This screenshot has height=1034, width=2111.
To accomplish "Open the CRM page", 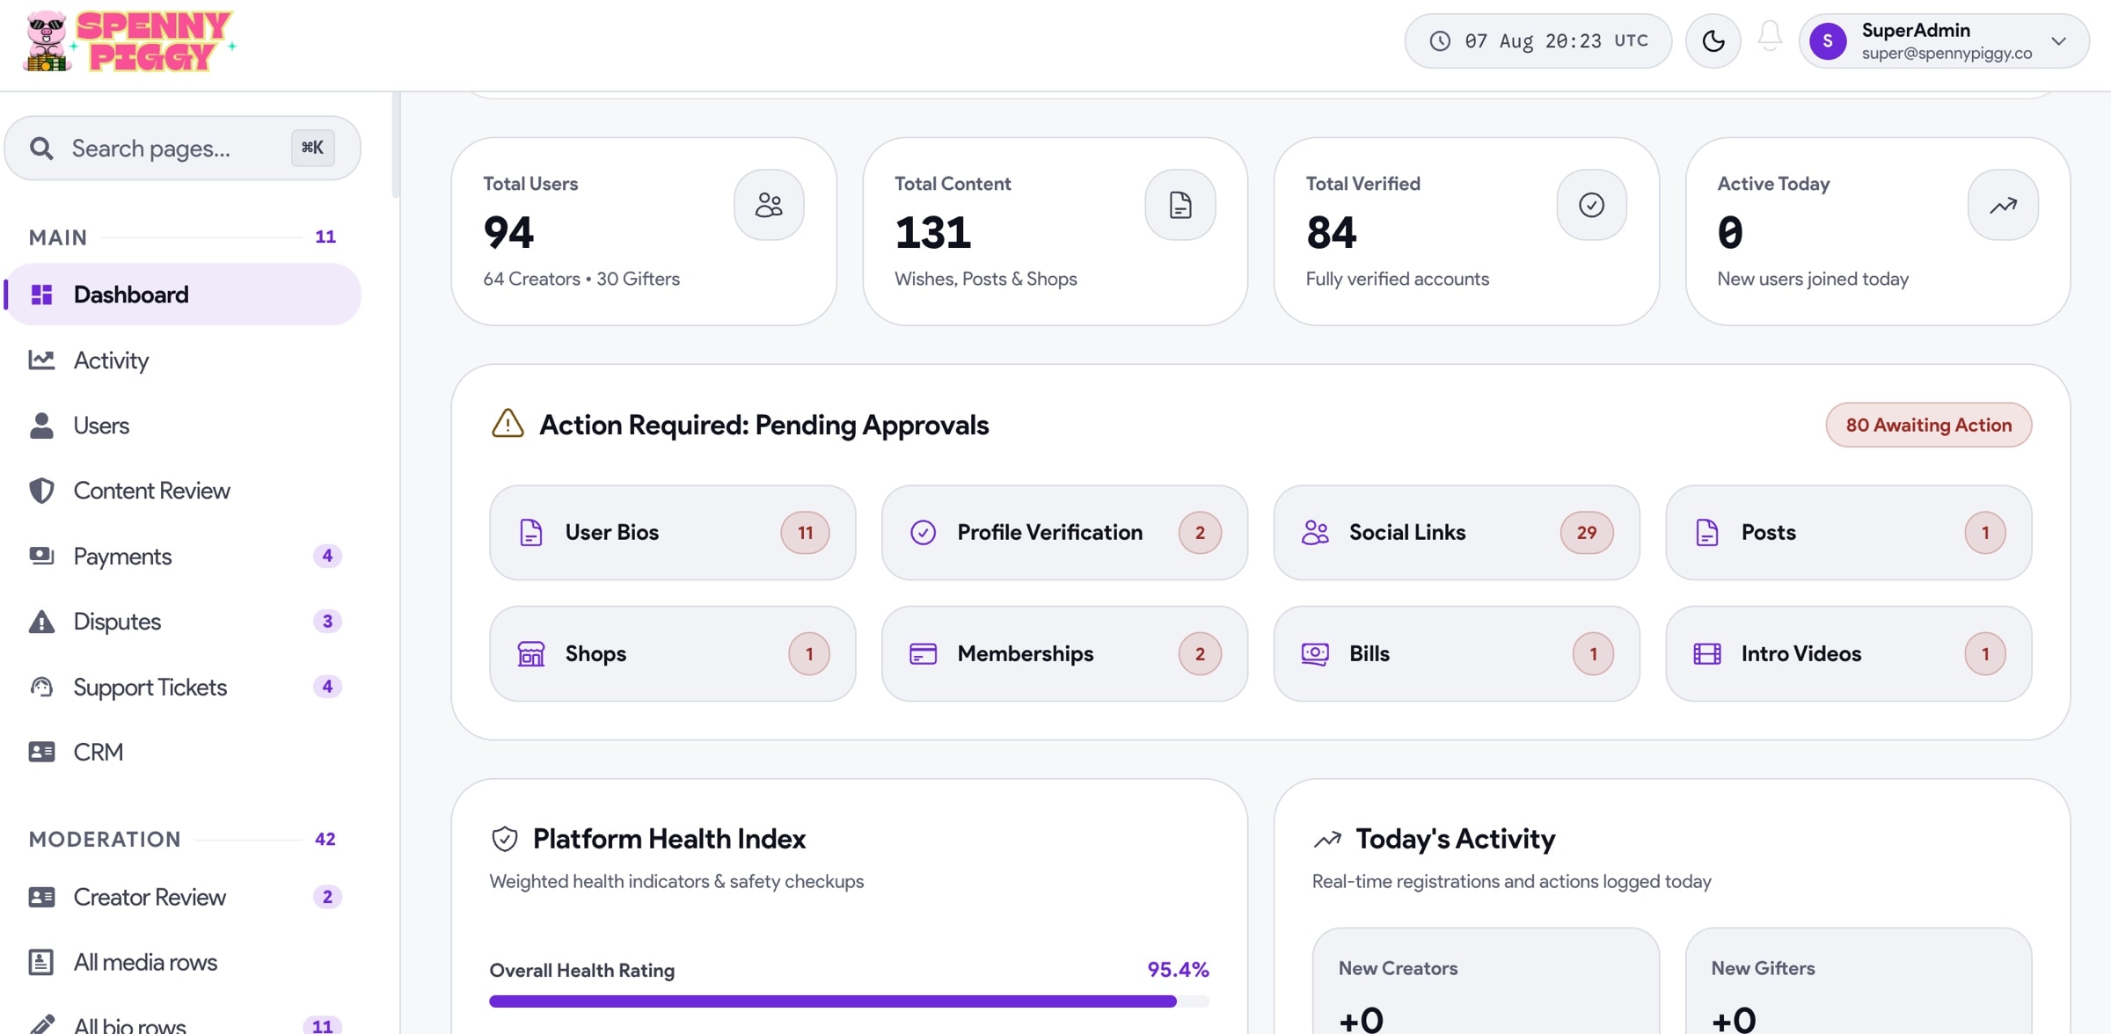I will 182,752.
